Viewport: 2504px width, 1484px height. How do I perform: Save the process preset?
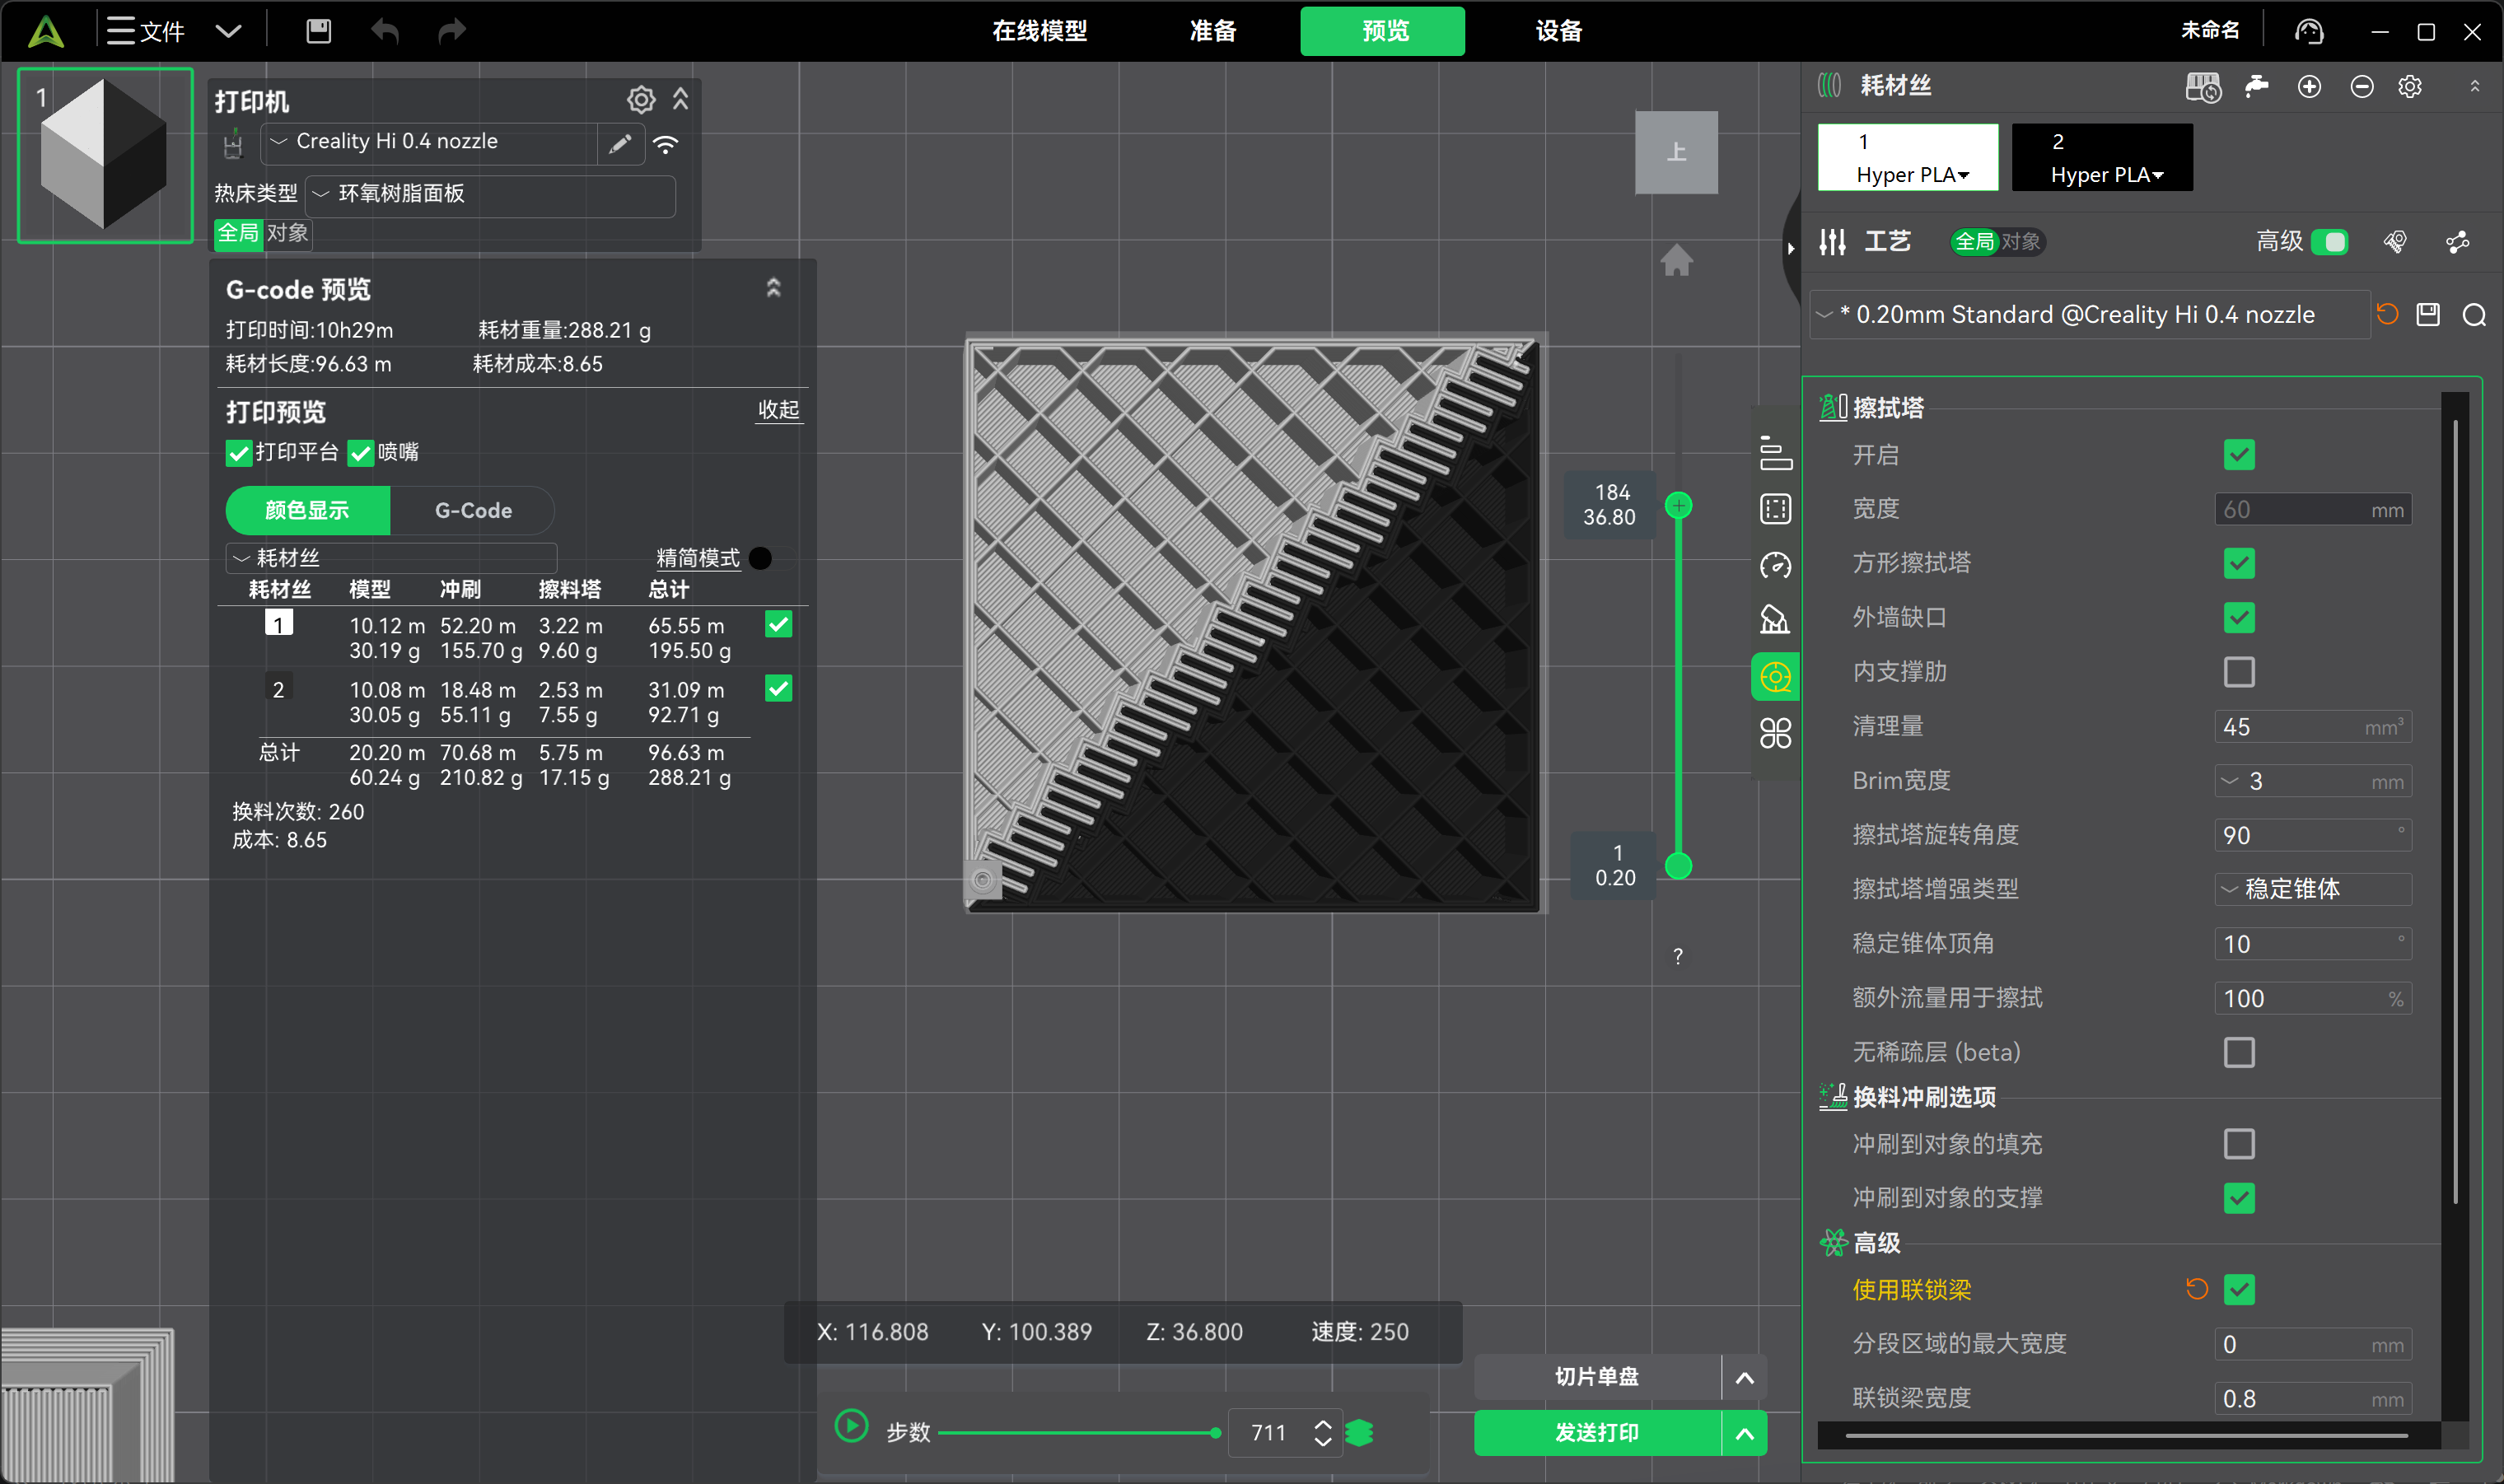[x=2429, y=314]
